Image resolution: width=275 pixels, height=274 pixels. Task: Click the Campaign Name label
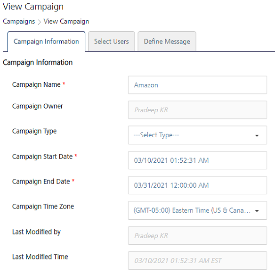coord(36,85)
